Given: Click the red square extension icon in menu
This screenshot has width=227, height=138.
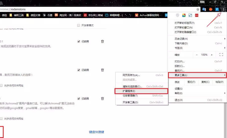Looking at the screenshot, I should 196,15.
